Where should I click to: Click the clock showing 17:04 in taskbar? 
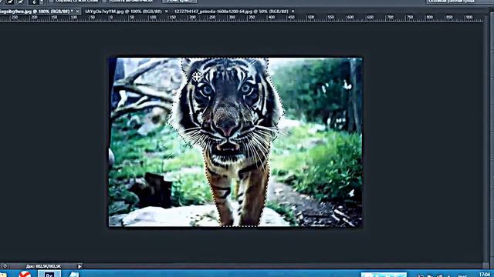[485, 275]
